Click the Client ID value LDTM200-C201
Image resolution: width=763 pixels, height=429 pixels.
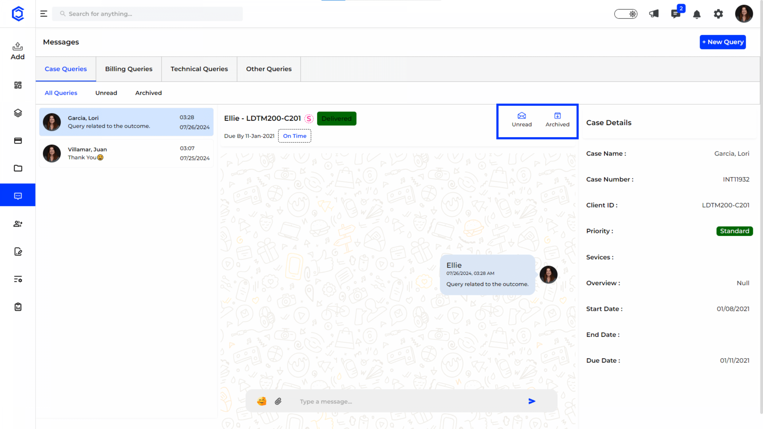[x=726, y=205]
